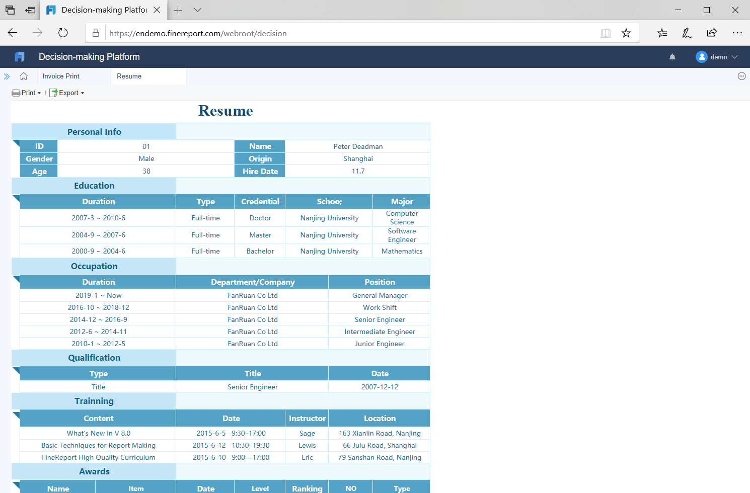Click the Credential column header
Viewport: 750px width, 493px height.
260,201
